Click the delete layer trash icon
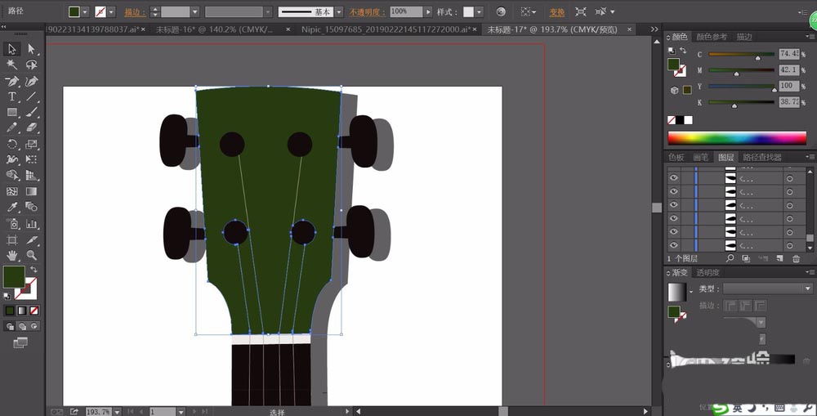Image resolution: width=817 pixels, height=416 pixels. tap(796, 258)
